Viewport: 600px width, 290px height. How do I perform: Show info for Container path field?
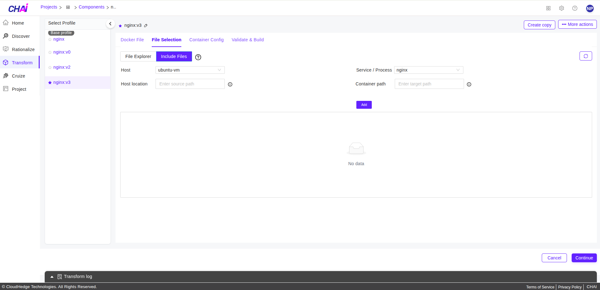(469, 84)
